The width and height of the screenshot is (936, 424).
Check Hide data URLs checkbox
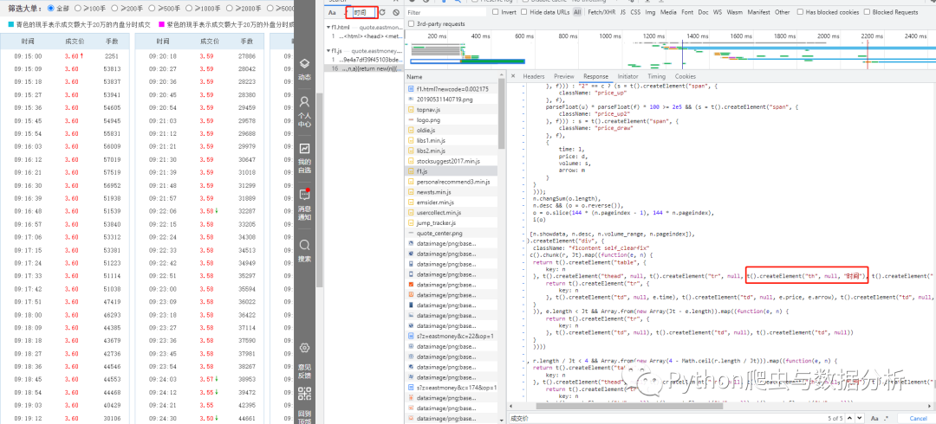(x=524, y=12)
